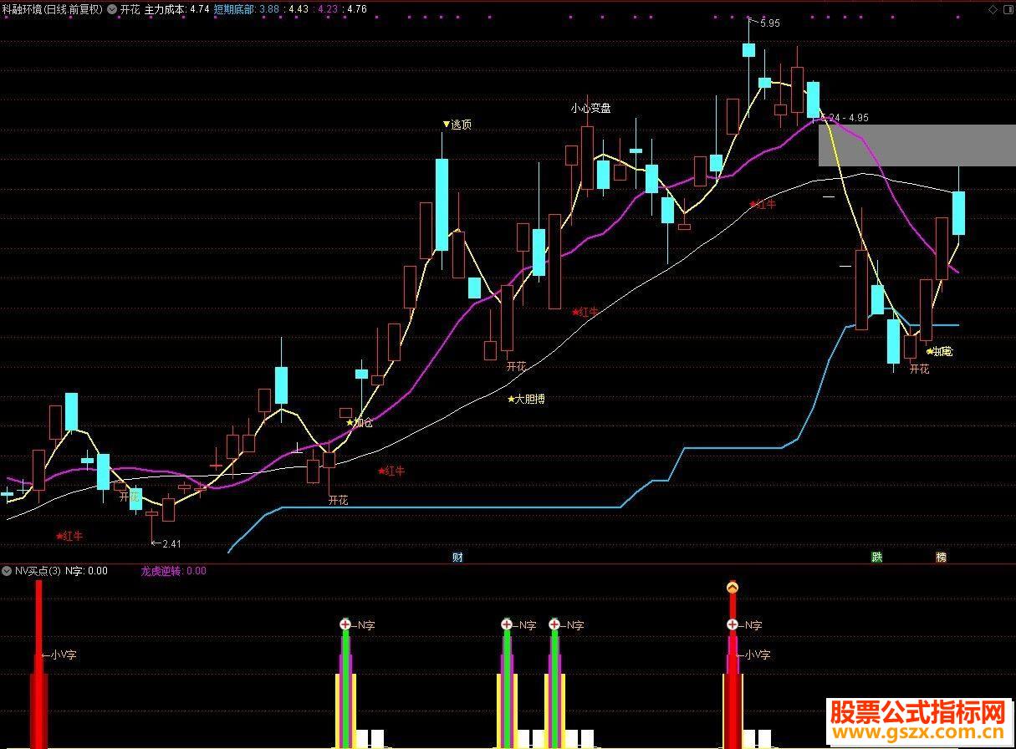1016x749 pixels.
Task: Click the plus icon of the first N字 signal
Action: click(x=345, y=624)
